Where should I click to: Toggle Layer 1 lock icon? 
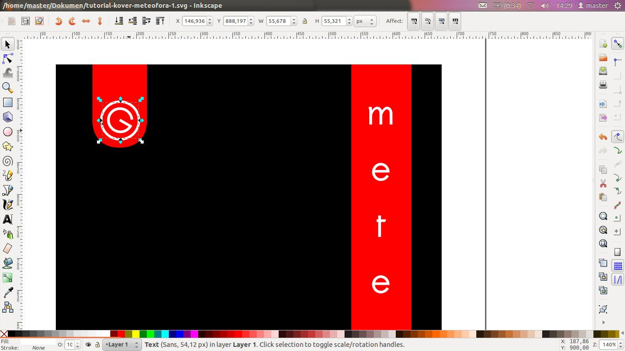pos(97,345)
